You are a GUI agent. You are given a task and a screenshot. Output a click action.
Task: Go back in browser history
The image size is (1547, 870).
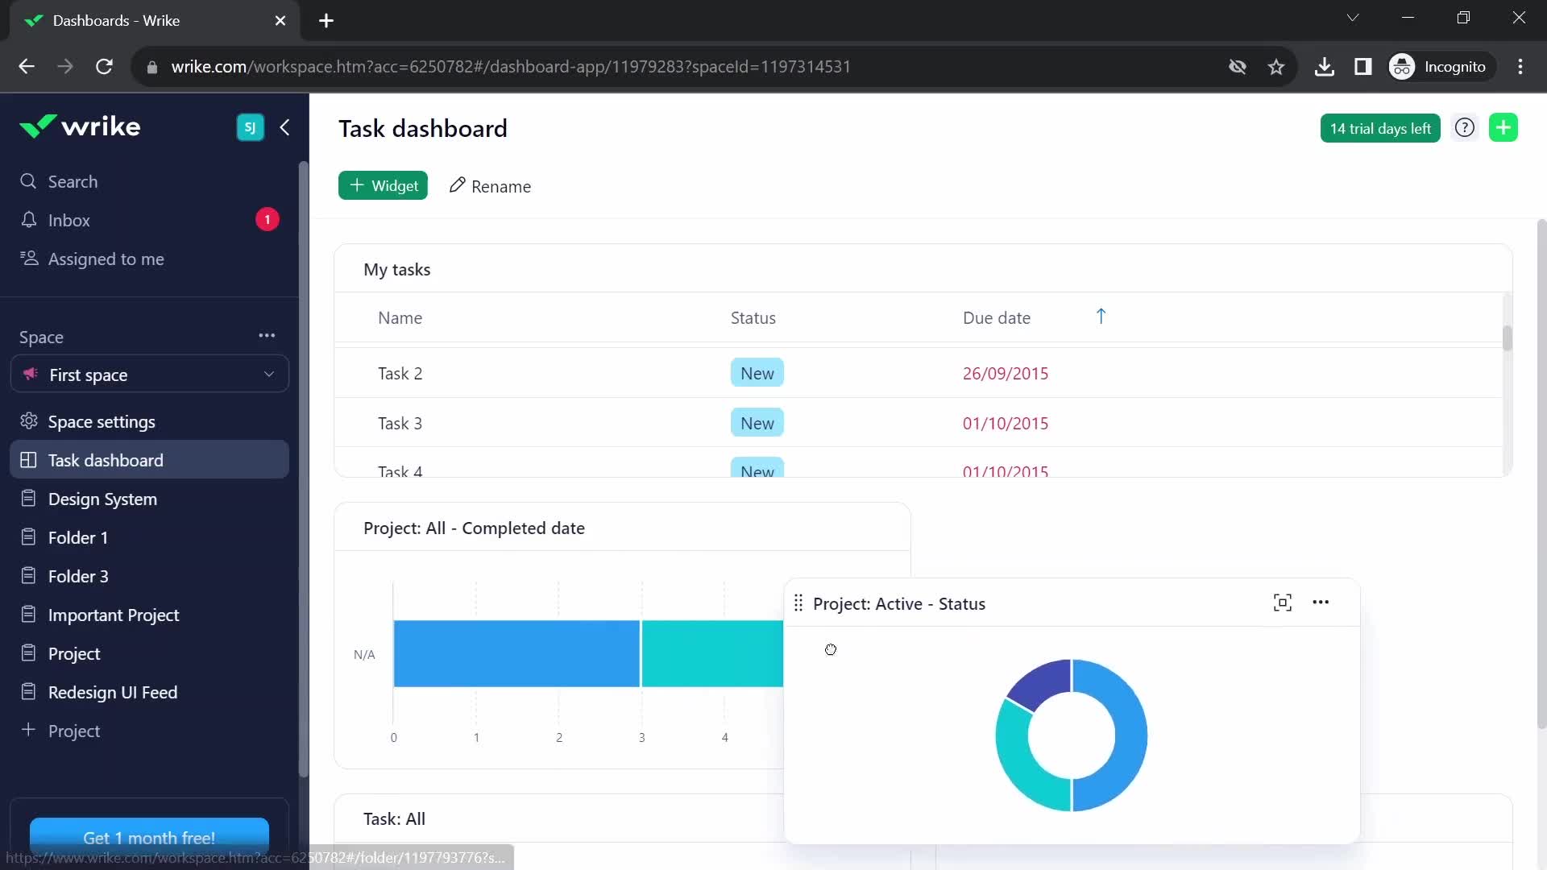27,67
